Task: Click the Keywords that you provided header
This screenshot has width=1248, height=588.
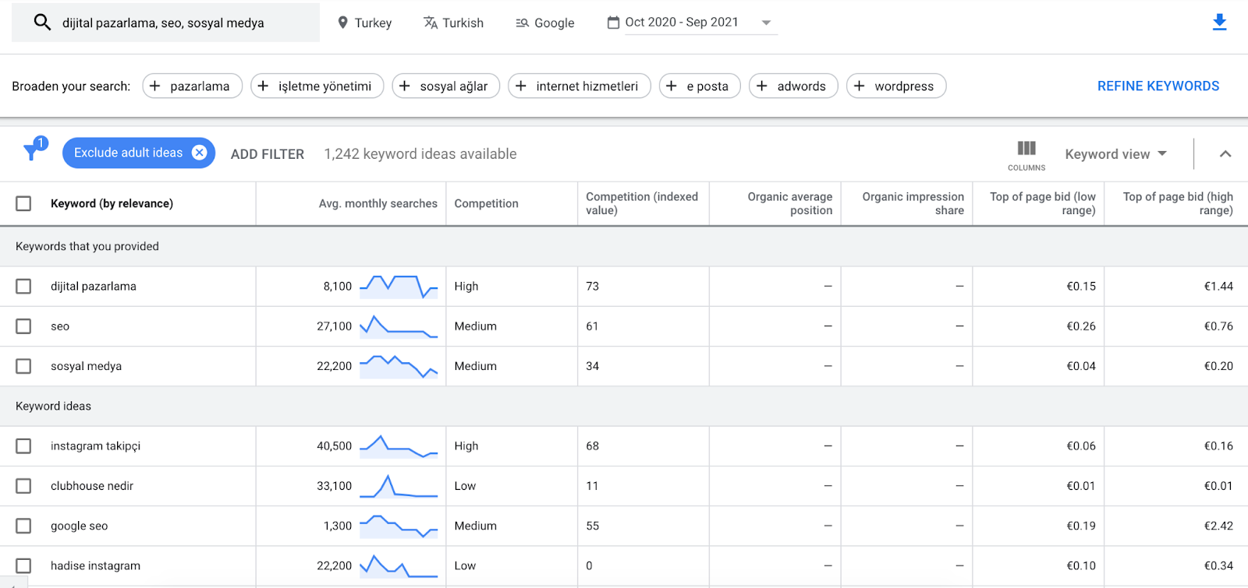Action: click(87, 246)
